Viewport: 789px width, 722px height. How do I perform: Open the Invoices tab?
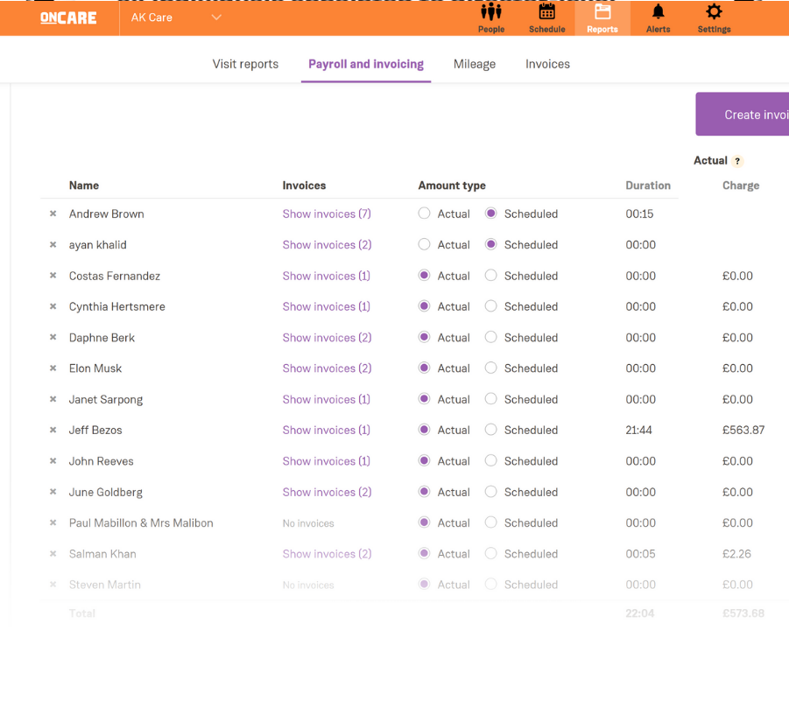tap(547, 64)
